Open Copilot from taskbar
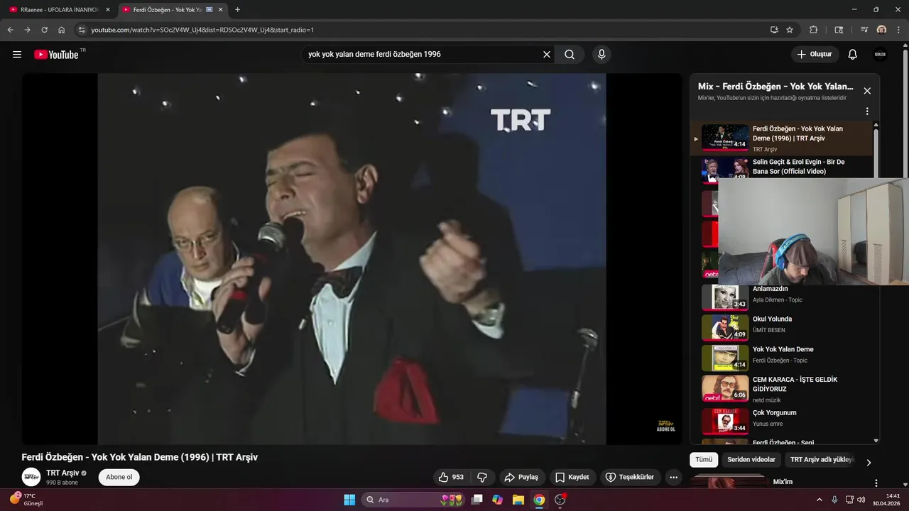The height and width of the screenshot is (511, 909). point(497,500)
